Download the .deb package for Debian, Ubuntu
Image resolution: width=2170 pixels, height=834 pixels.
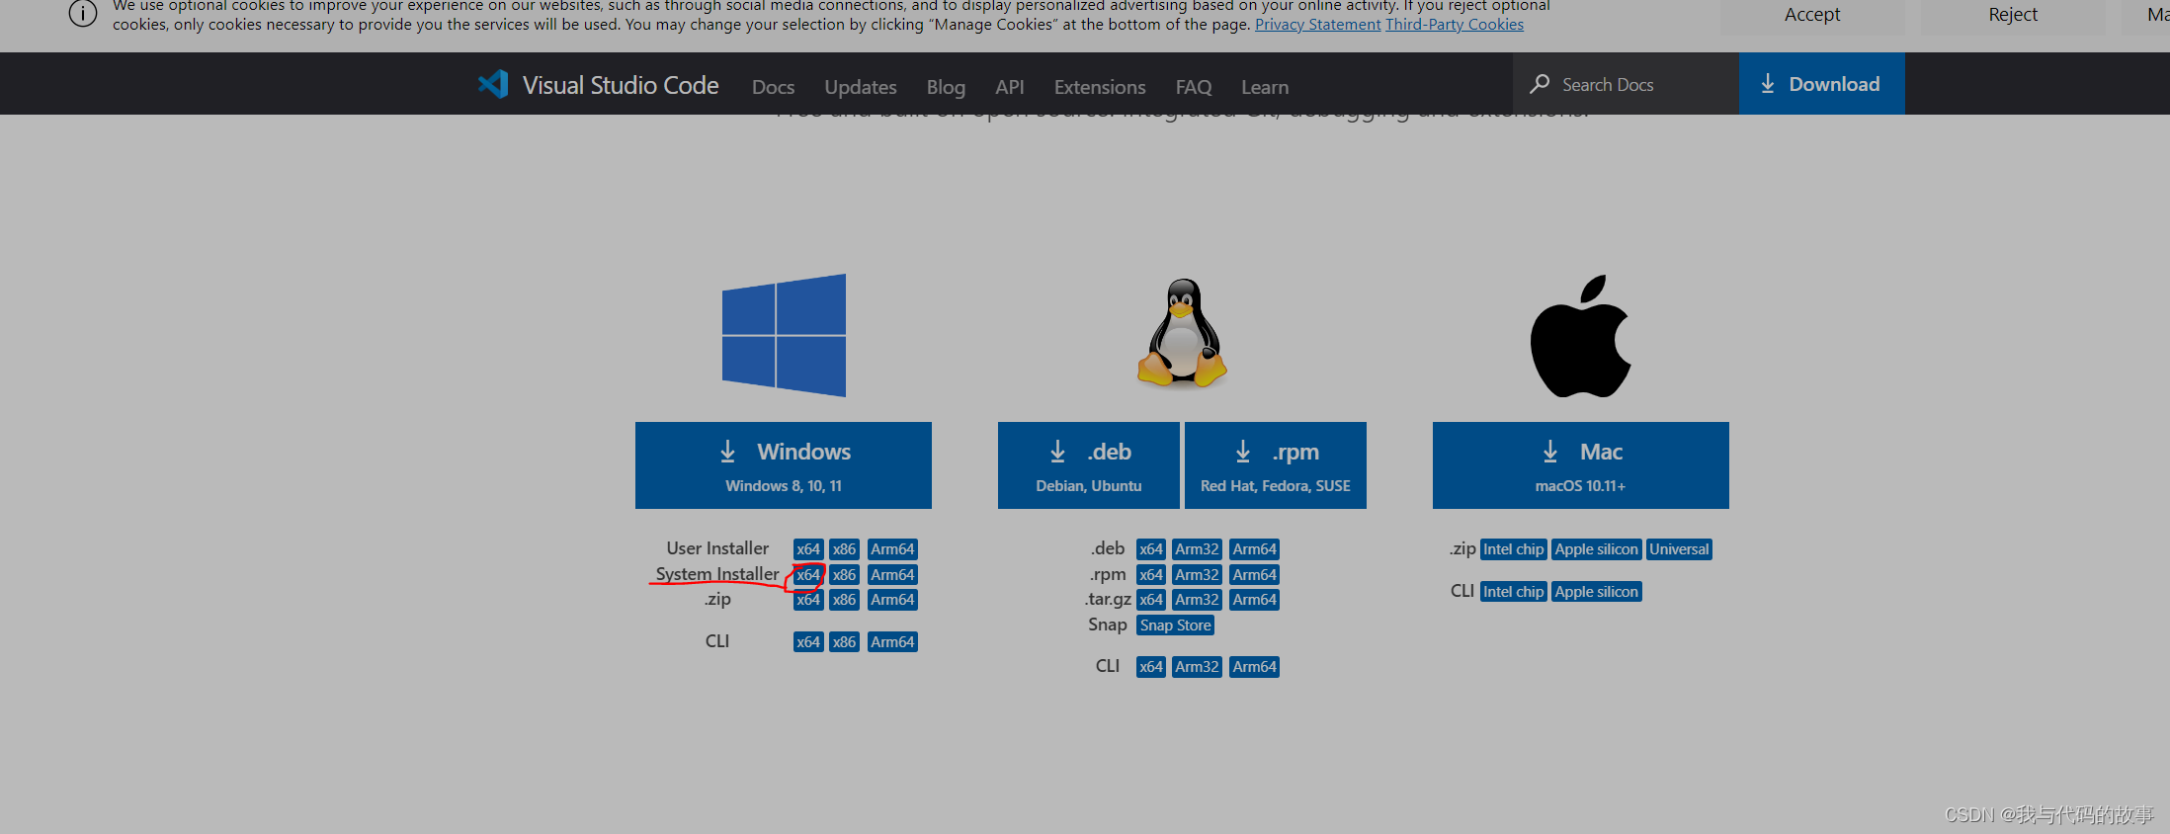point(1089,465)
